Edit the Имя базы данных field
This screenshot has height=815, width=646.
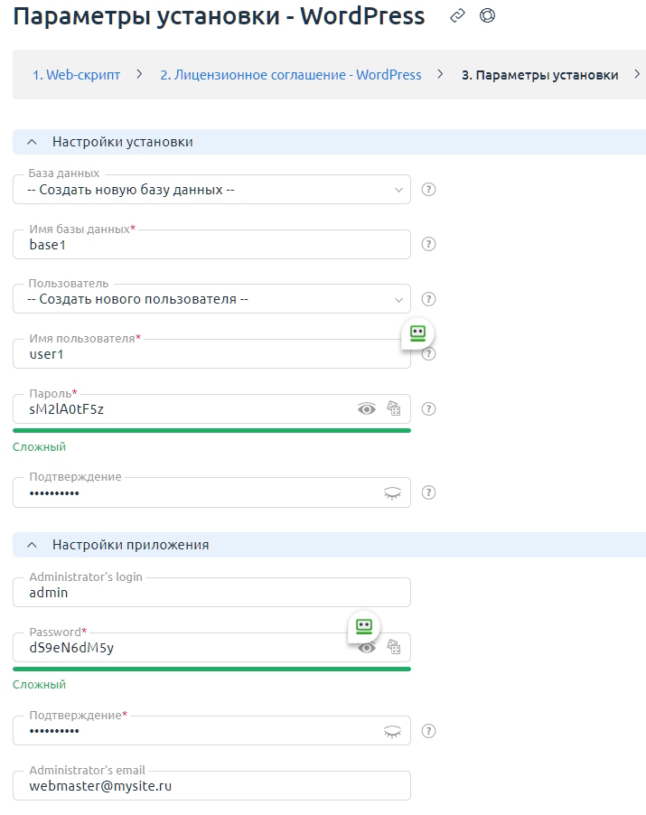[211, 244]
